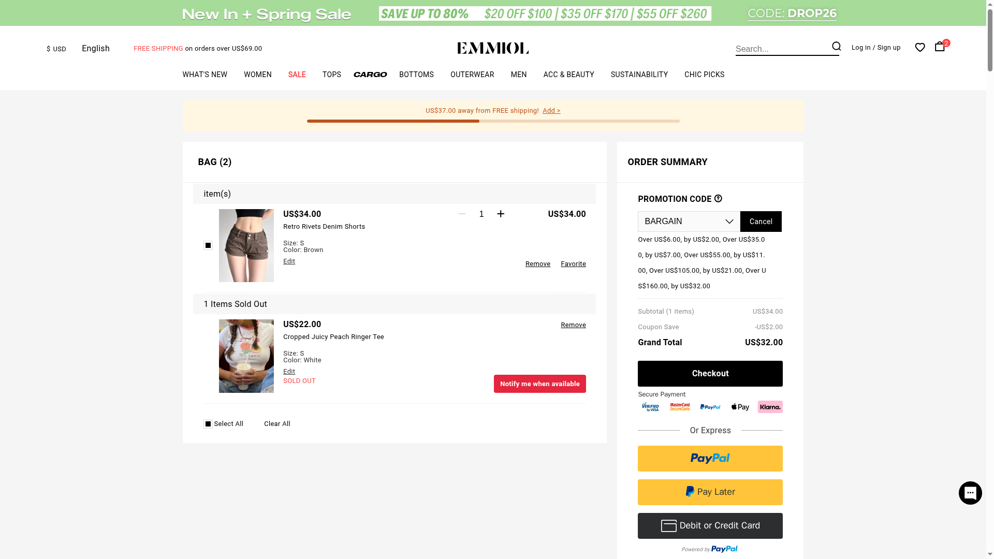Click the Cropped Juicy Peach Tee thumbnail

246,356
